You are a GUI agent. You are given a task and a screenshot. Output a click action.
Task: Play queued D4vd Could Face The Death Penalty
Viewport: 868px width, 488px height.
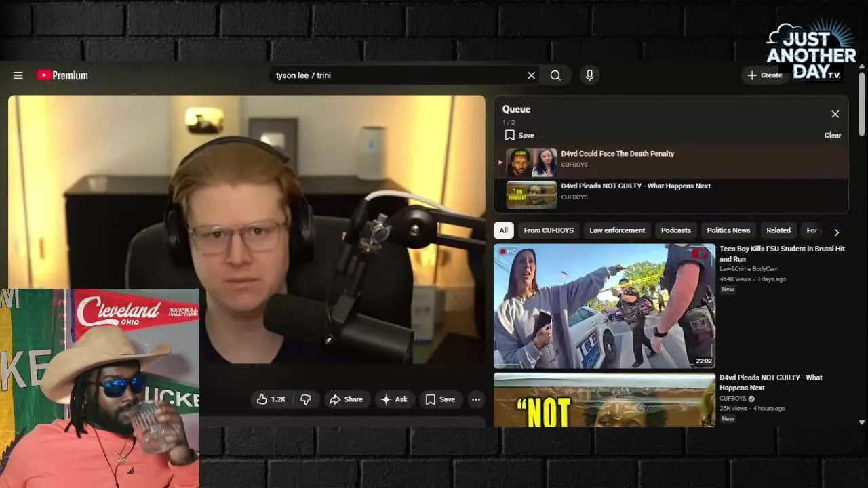click(671, 162)
